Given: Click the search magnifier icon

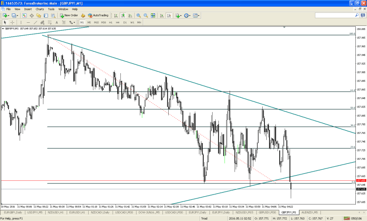Looking at the screenshot, I should 357,15.
